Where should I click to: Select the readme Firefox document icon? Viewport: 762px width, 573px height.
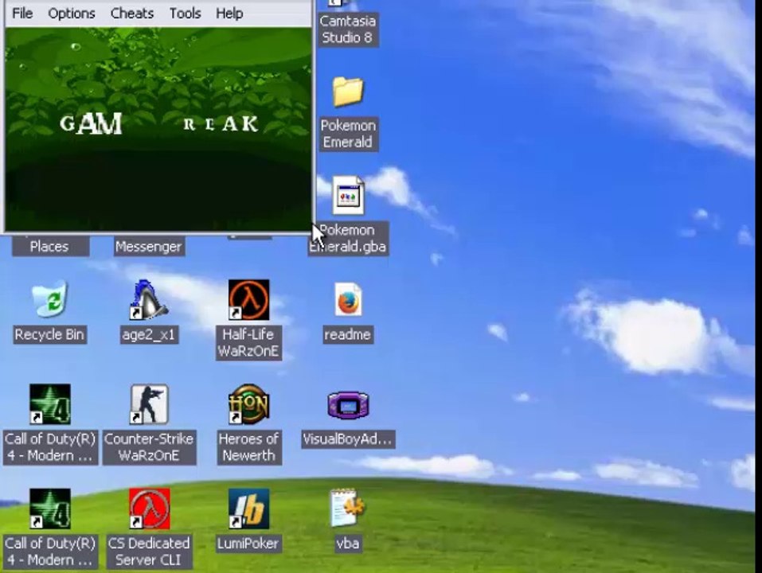tap(348, 299)
